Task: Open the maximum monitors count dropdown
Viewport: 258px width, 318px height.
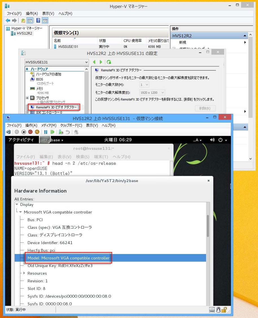Action: tap(144, 85)
